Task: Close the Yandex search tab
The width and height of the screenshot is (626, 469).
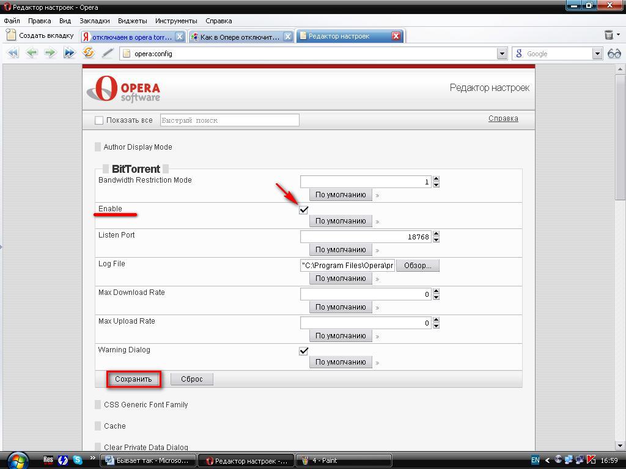Action: tap(180, 37)
